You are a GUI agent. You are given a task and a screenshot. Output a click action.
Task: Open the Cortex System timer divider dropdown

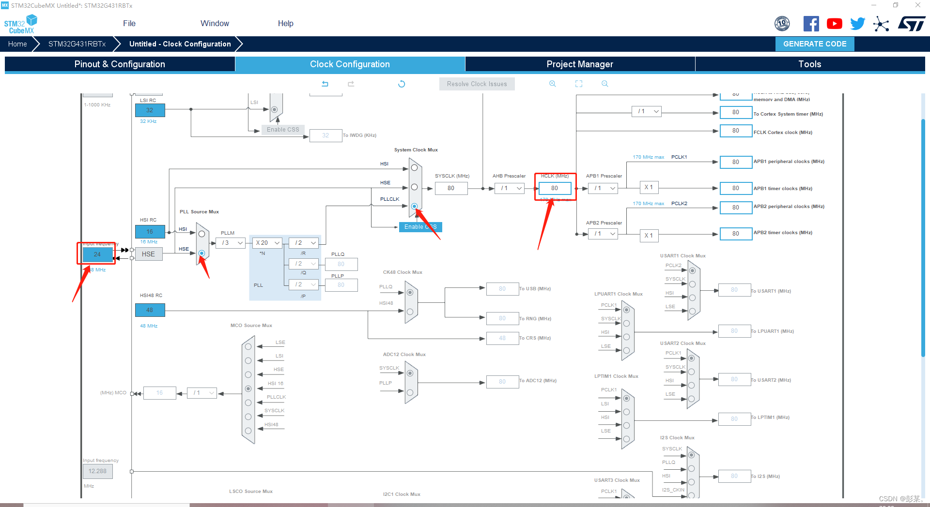pos(647,111)
